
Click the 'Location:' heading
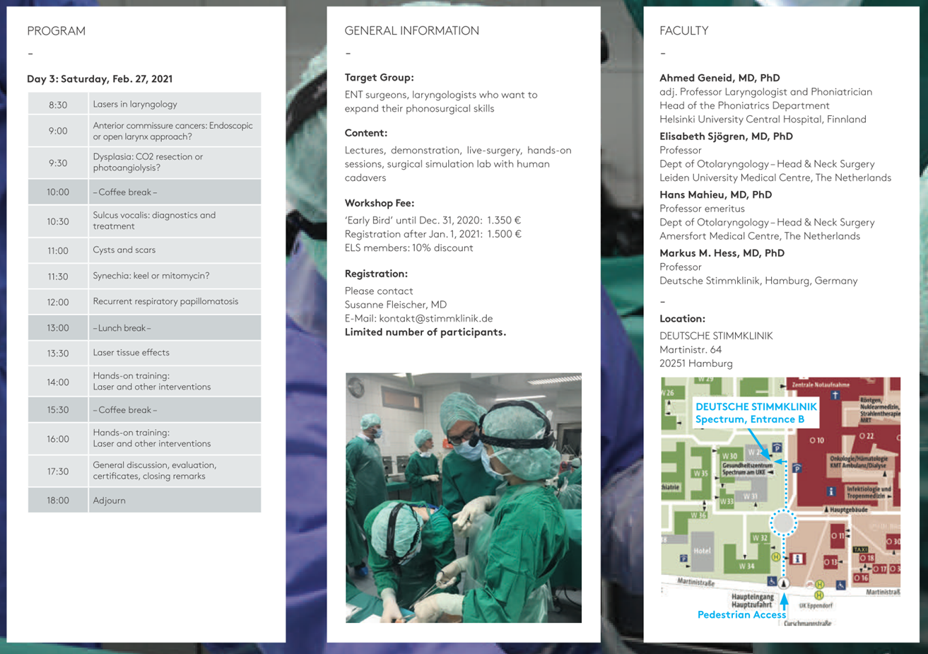pyautogui.click(x=682, y=319)
